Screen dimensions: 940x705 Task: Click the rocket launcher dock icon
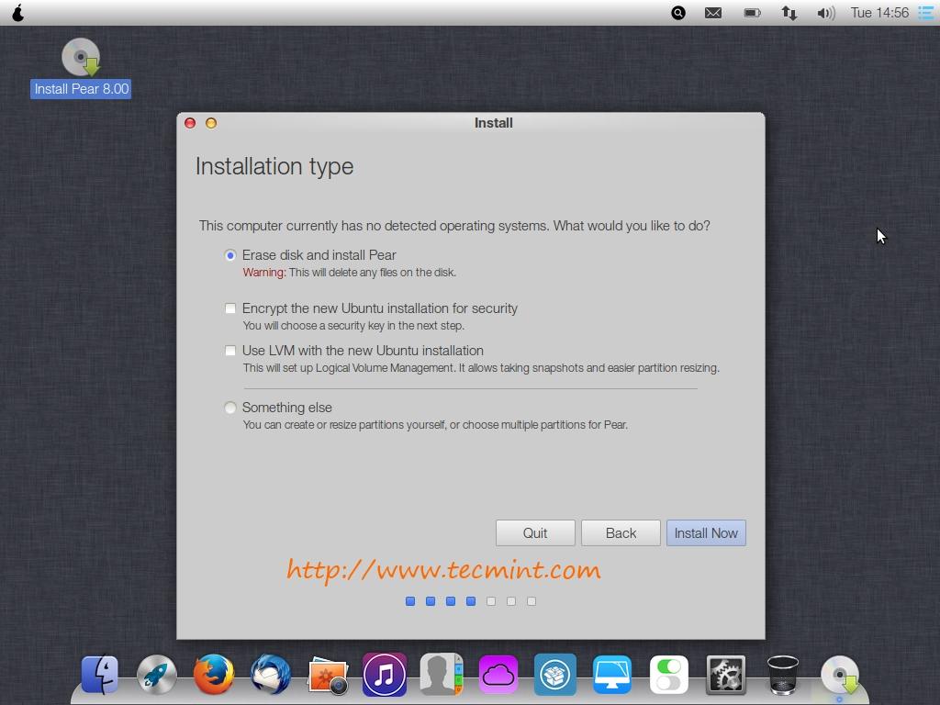point(157,676)
